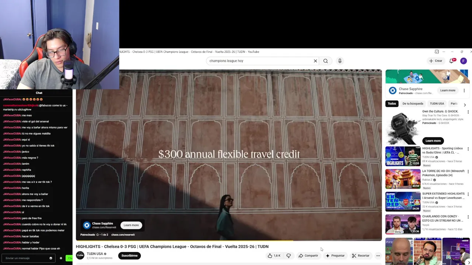Open options for the G-SHOCK ad
This screenshot has height=265, width=472.
pos(468,112)
